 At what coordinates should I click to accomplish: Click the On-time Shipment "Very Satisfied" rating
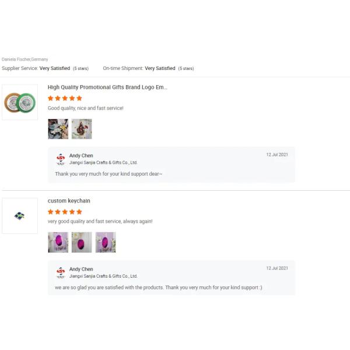(x=160, y=68)
